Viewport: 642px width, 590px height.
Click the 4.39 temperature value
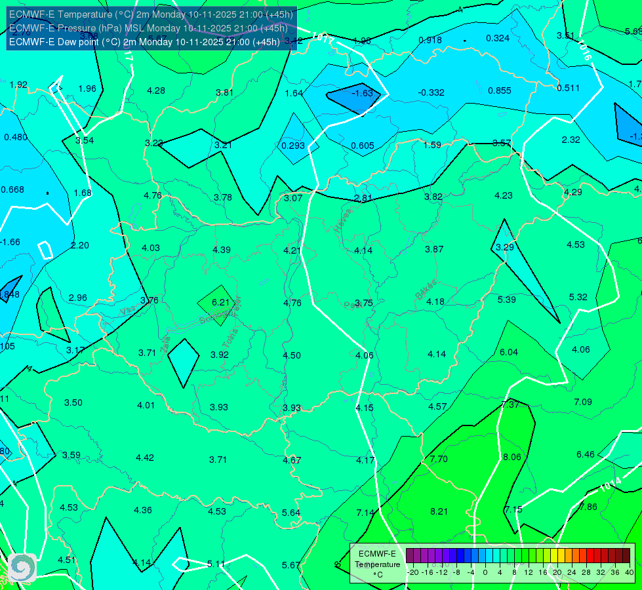(x=222, y=249)
